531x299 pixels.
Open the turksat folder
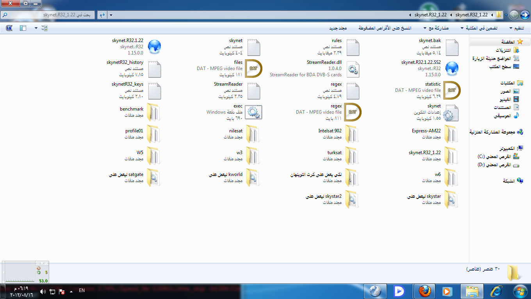pyautogui.click(x=340, y=156)
